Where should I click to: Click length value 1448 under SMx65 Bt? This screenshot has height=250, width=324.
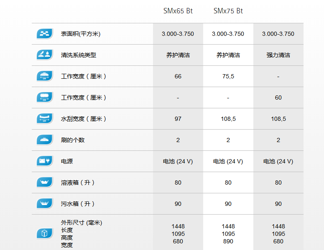(x=178, y=226)
